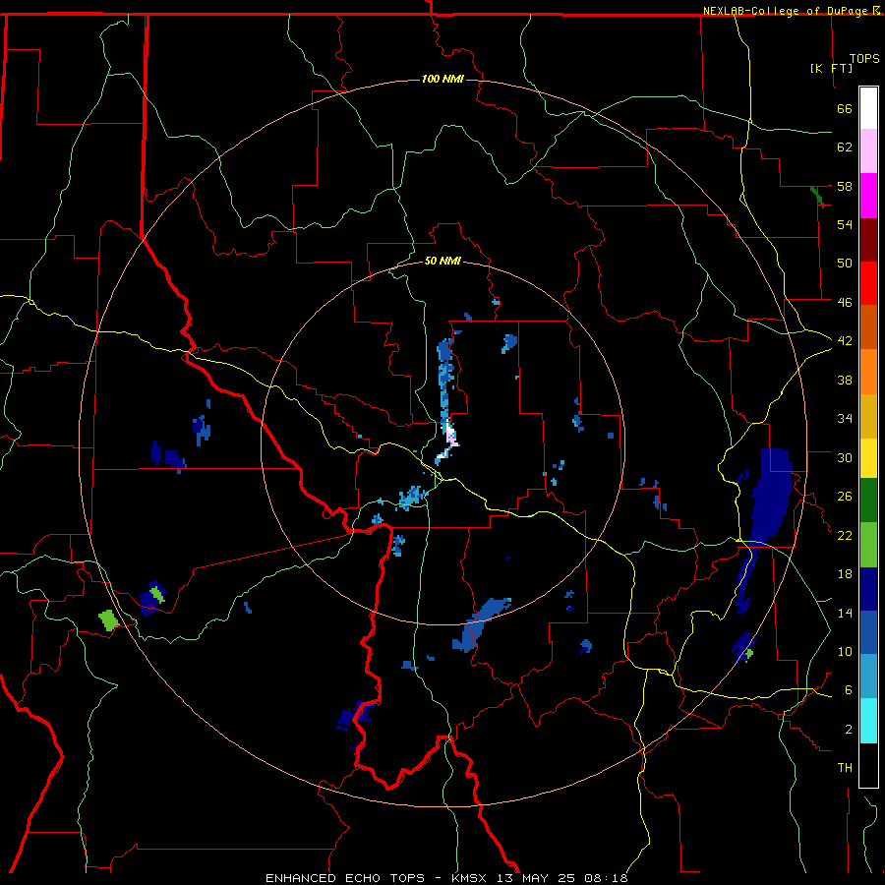This screenshot has width=885, height=885.
Task: Click the legend value 26
Action: pyautogui.click(x=845, y=497)
